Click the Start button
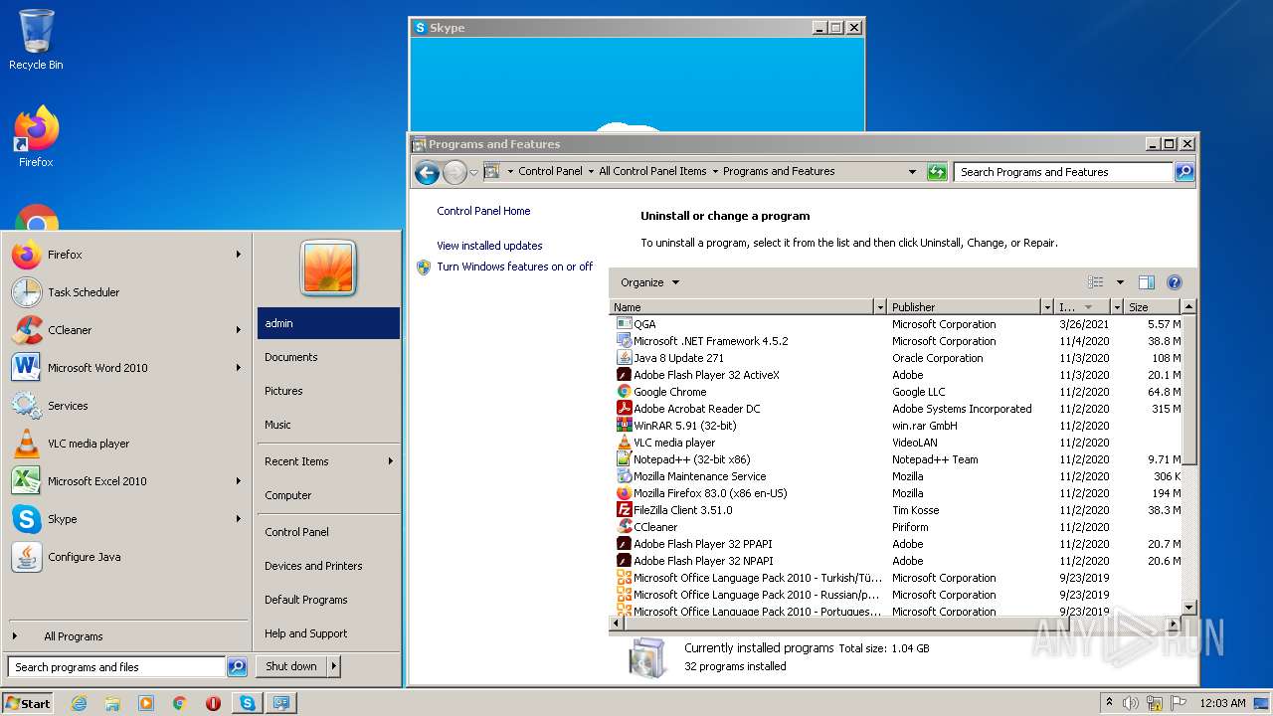1273x716 pixels. click(28, 703)
